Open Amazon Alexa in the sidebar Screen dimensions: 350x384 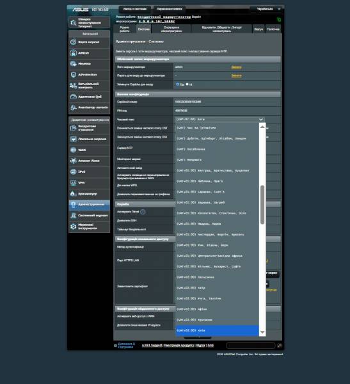[89, 161]
